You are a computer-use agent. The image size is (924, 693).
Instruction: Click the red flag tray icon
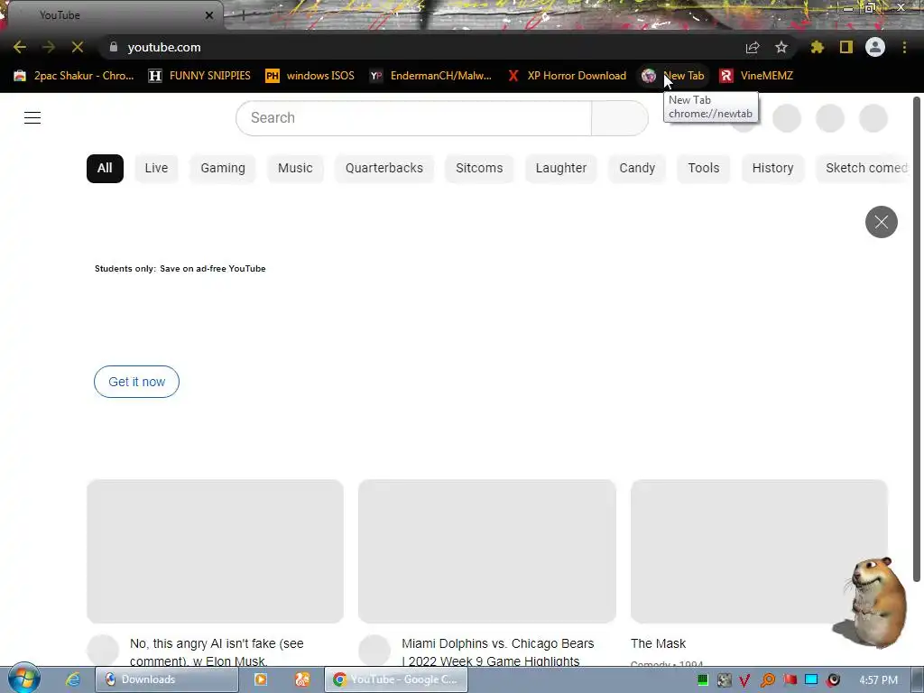pos(790,680)
